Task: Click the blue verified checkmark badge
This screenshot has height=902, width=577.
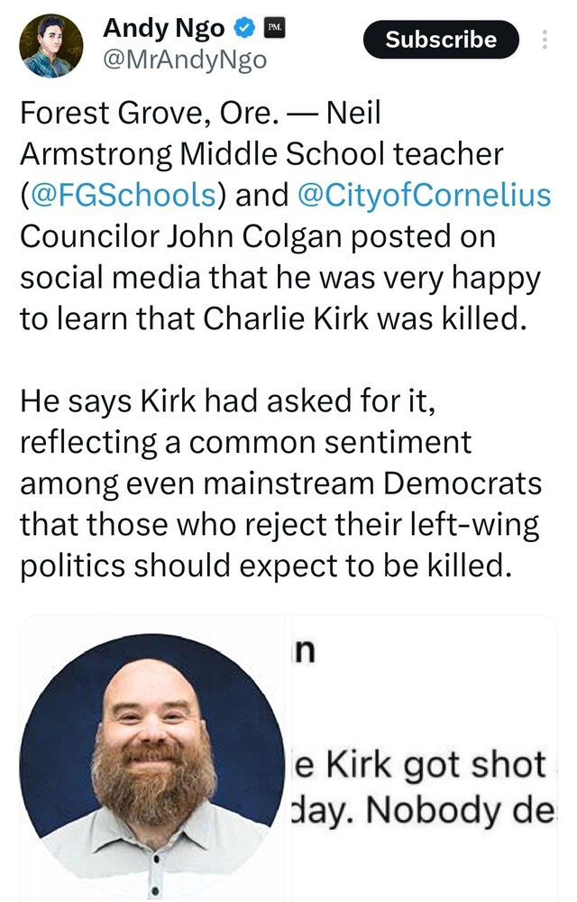Action: click(243, 28)
